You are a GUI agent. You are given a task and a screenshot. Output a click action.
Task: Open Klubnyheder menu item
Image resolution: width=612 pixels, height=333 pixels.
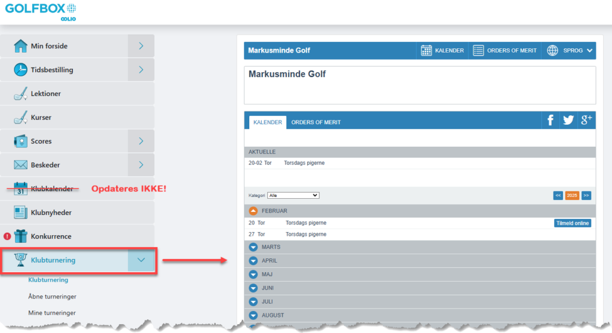pos(77,212)
